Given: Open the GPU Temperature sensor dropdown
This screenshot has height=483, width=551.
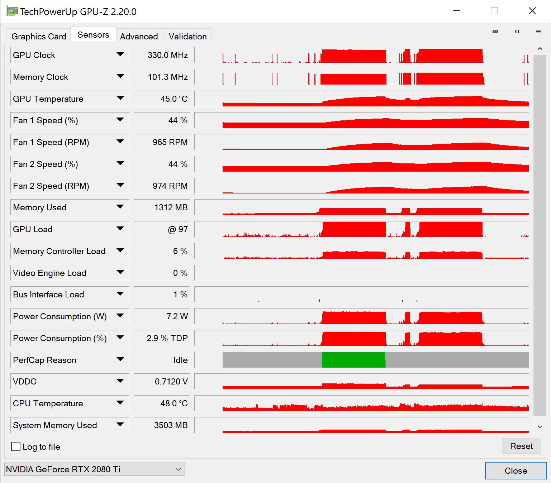Looking at the screenshot, I should [x=120, y=99].
